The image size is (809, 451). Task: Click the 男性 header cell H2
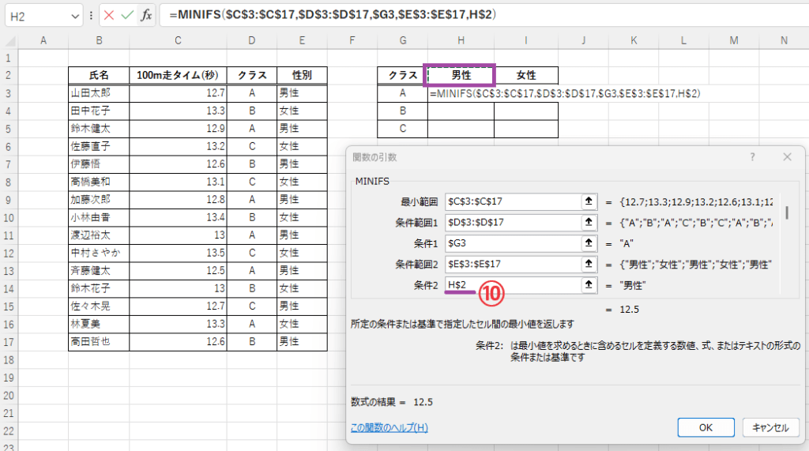click(x=461, y=75)
